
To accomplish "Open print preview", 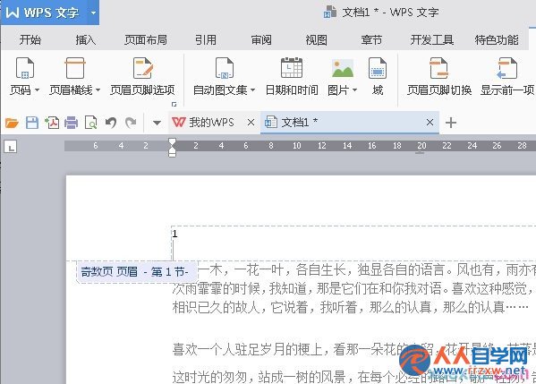I will [x=91, y=123].
